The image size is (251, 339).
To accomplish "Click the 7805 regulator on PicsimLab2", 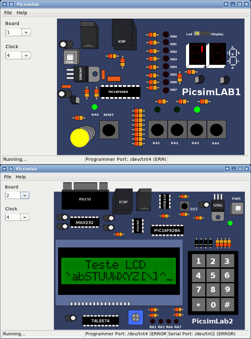I will (218, 208).
